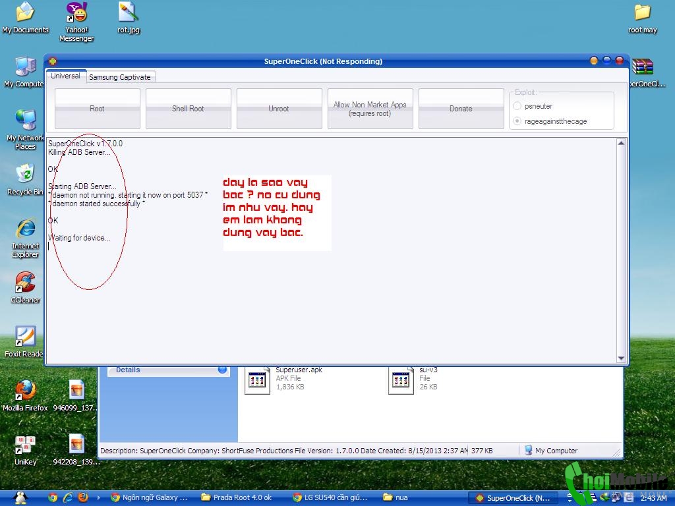The width and height of the screenshot is (675, 506).
Task: Launch Firefox from quick launch bar
Action: tap(82, 497)
